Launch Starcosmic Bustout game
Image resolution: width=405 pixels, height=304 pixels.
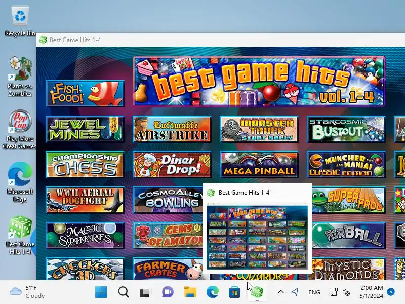[x=346, y=129]
